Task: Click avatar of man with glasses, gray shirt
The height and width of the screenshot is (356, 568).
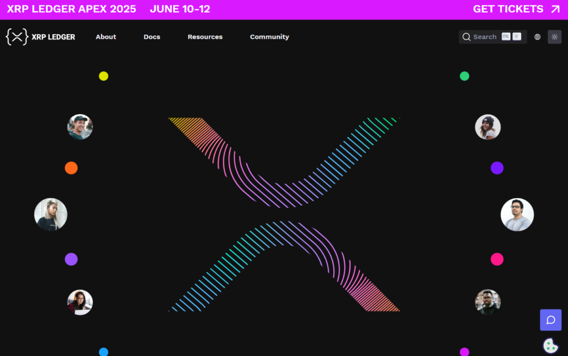Action: tap(517, 214)
